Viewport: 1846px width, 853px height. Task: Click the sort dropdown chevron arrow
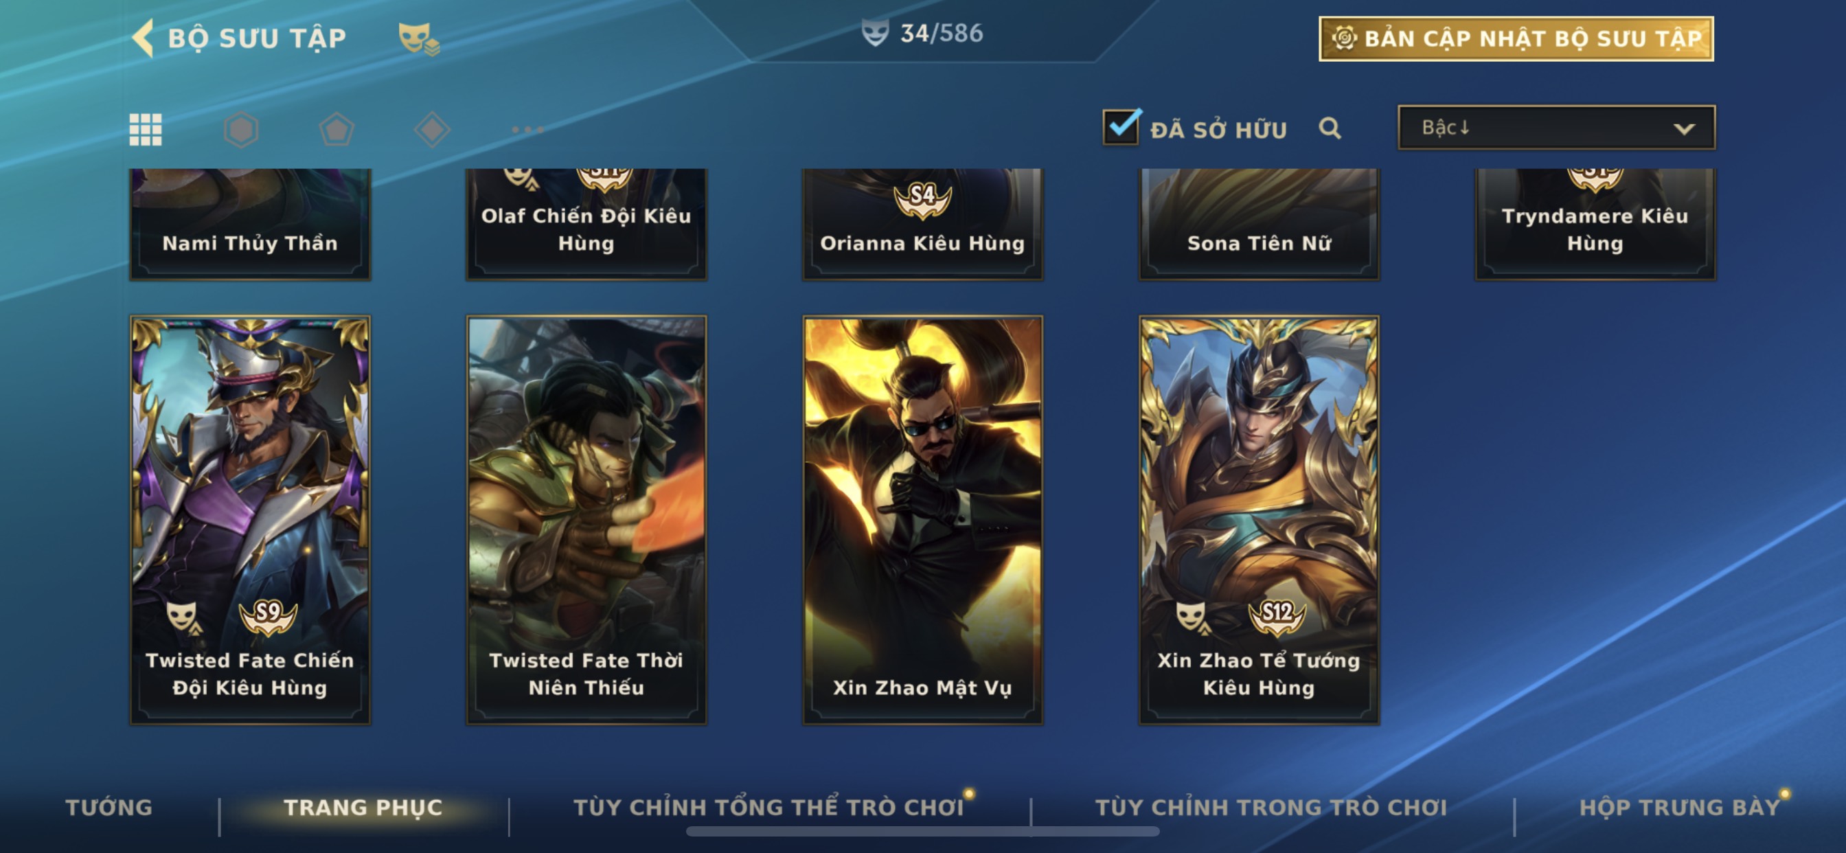click(1684, 129)
